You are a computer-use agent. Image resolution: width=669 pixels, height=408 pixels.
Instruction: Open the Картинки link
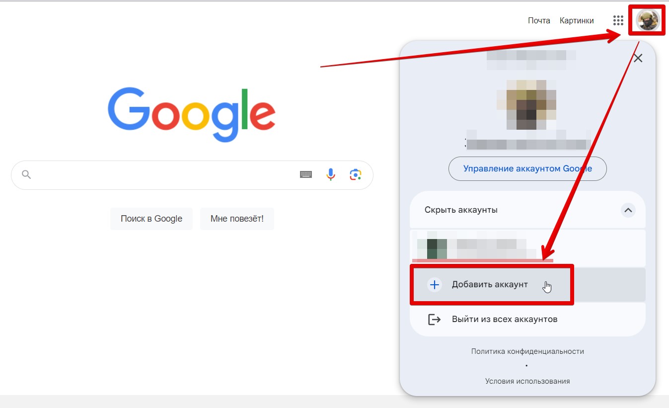click(577, 20)
